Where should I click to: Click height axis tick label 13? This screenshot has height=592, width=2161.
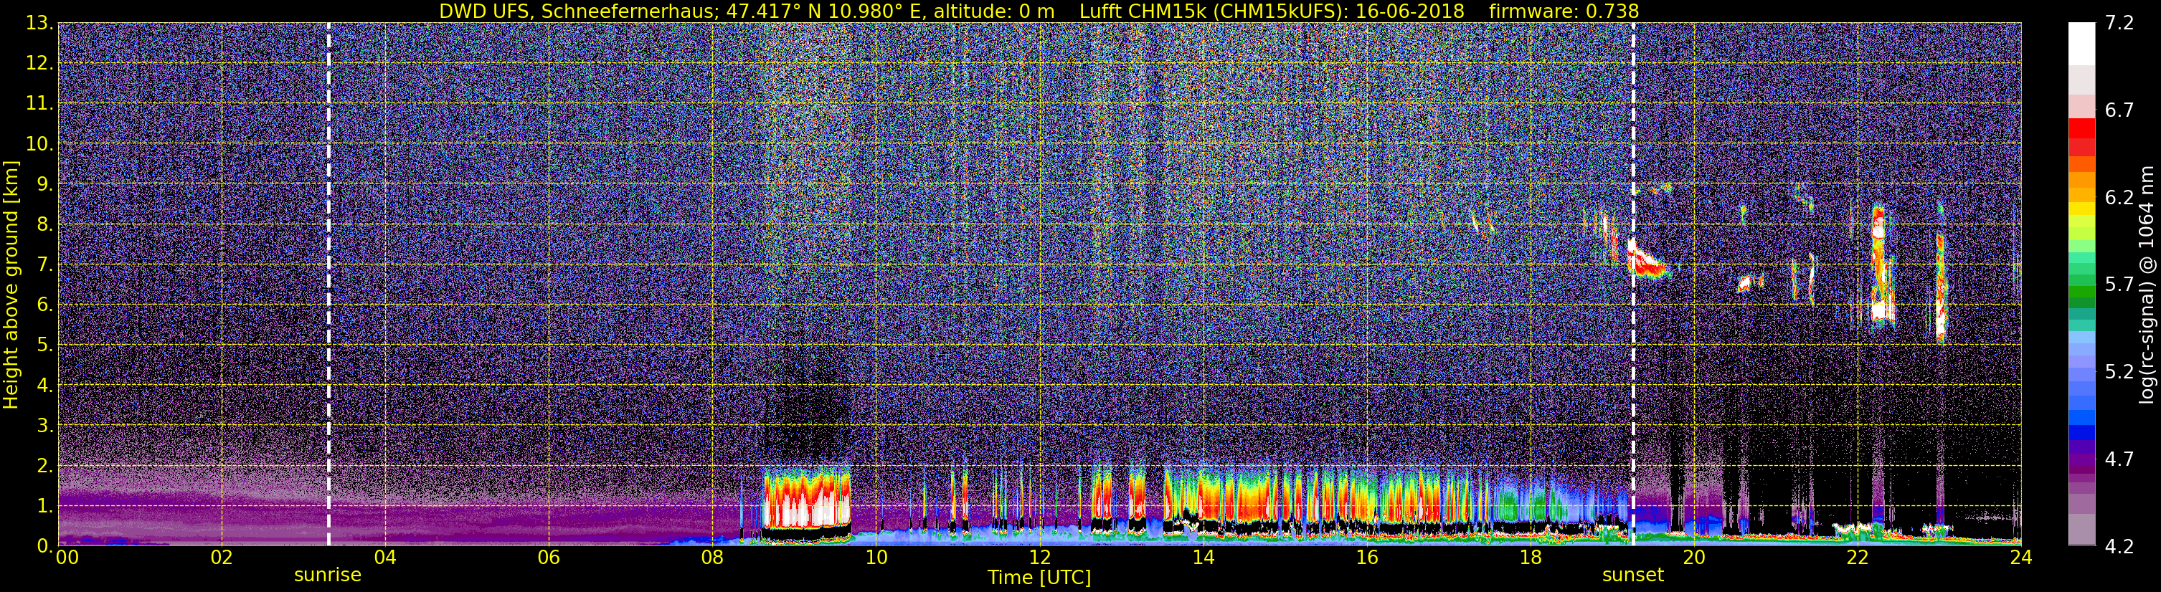41,24
